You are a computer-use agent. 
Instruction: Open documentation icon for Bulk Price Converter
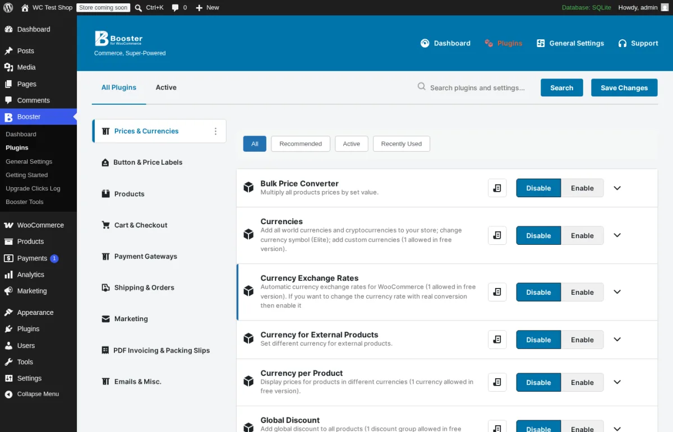click(x=497, y=188)
